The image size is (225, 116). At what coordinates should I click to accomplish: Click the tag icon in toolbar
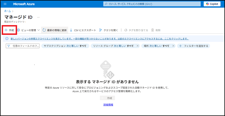[x=126, y=30]
